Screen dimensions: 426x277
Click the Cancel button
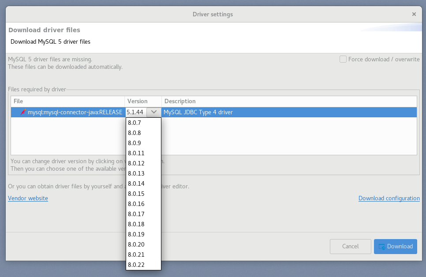pyautogui.click(x=350, y=246)
